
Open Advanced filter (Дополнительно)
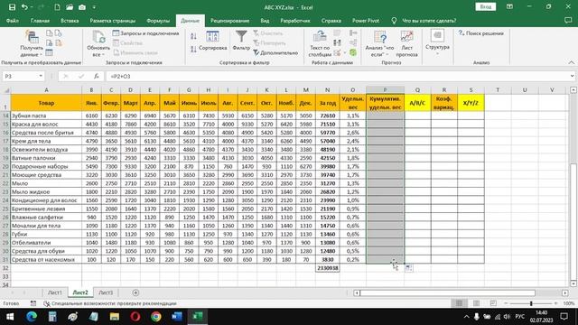pos(275,52)
